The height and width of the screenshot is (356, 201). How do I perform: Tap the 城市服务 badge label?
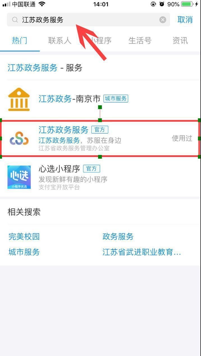[116, 99]
